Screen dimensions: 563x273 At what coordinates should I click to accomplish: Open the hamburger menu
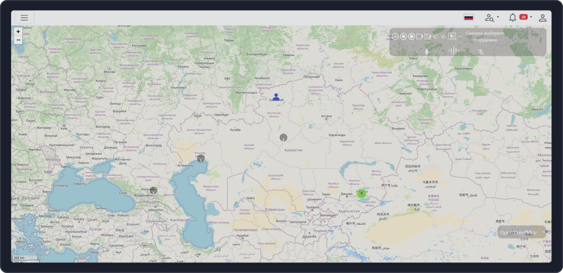pos(24,18)
